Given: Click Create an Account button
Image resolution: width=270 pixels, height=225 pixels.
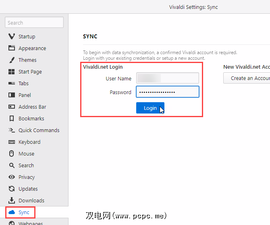Looking at the screenshot, I should [247, 78].
